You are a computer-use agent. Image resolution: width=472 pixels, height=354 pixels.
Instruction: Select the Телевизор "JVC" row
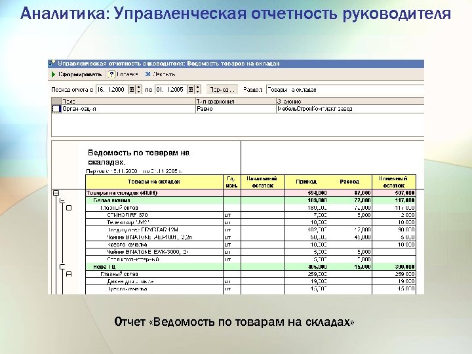250,222
